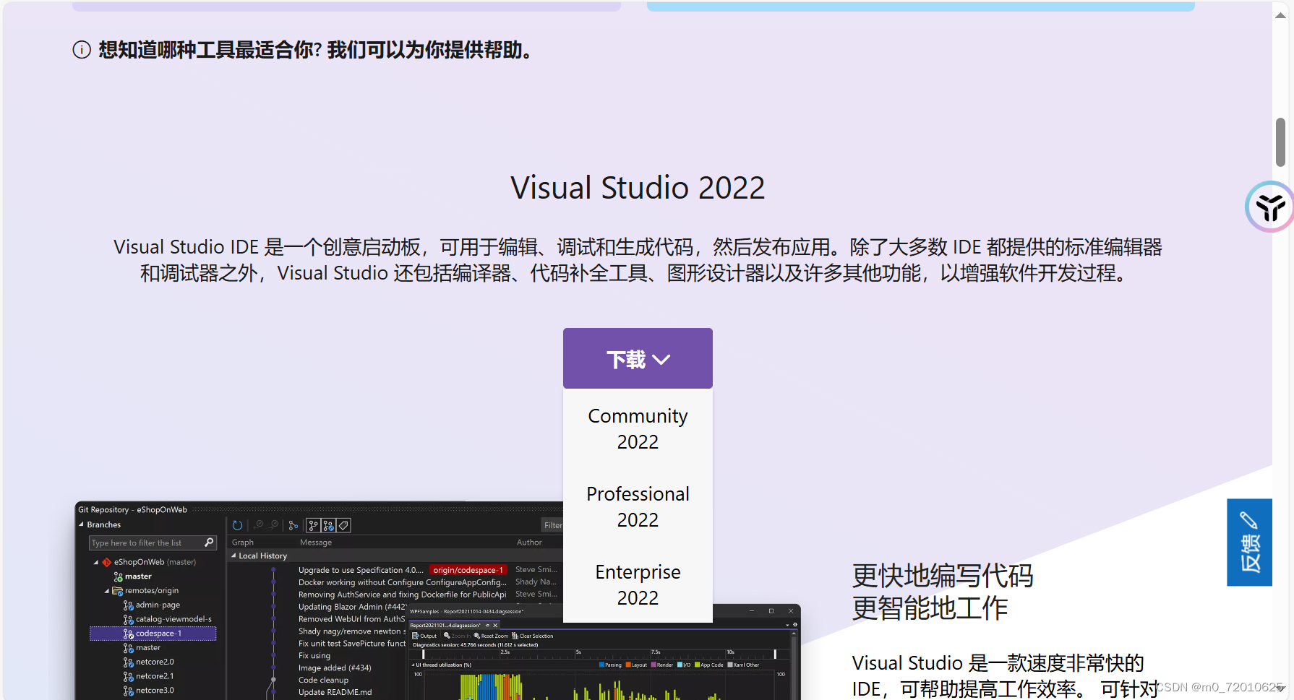Click Reset Zoom in diagnostics toolbar

point(491,636)
